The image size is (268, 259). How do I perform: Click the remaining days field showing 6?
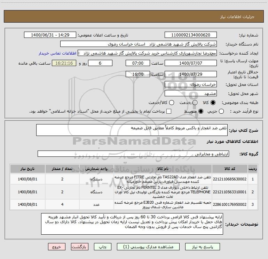point(100,63)
